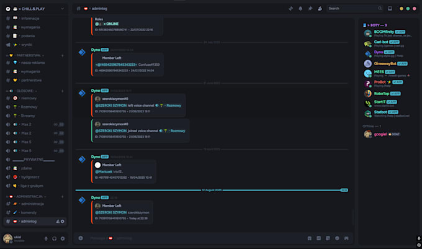Click Statbot in member list
The height and width of the screenshot is (249, 422).
coord(388,114)
